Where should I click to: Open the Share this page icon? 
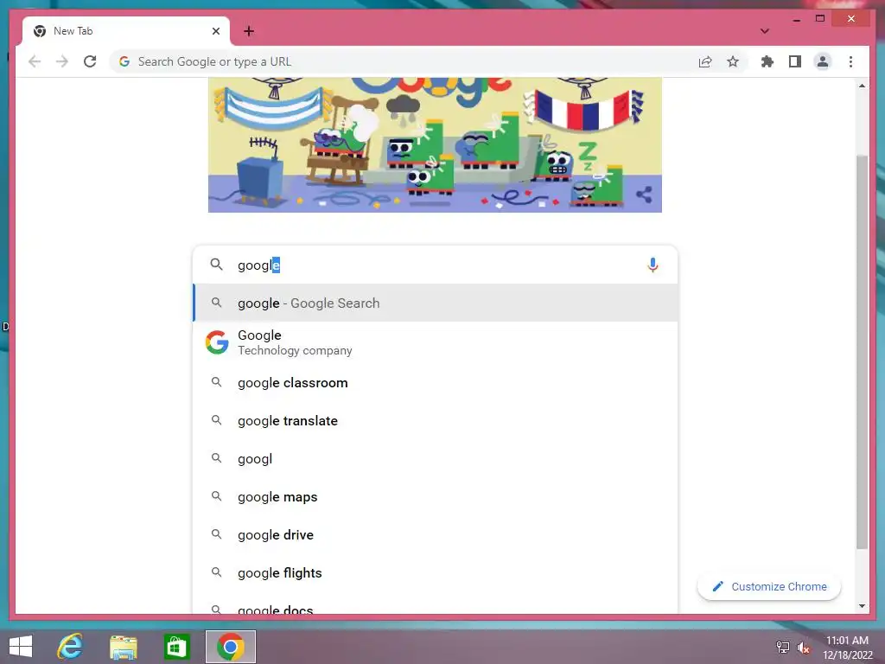pyautogui.click(x=705, y=61)
